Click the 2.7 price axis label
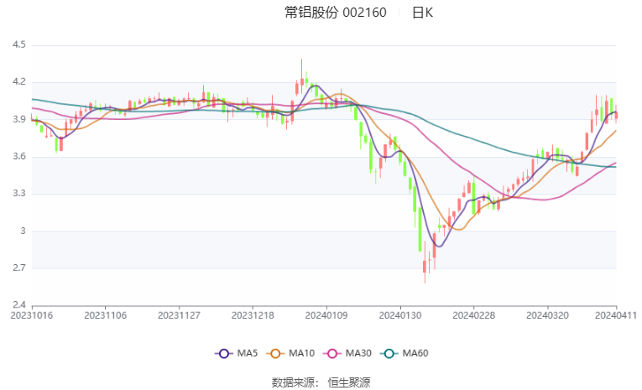Viewport: 642px width, 390px height. coord(18,268)
